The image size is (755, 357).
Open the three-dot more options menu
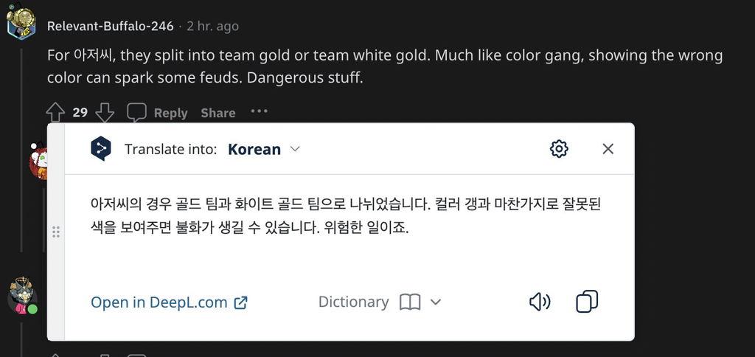[x=259, y=111]
